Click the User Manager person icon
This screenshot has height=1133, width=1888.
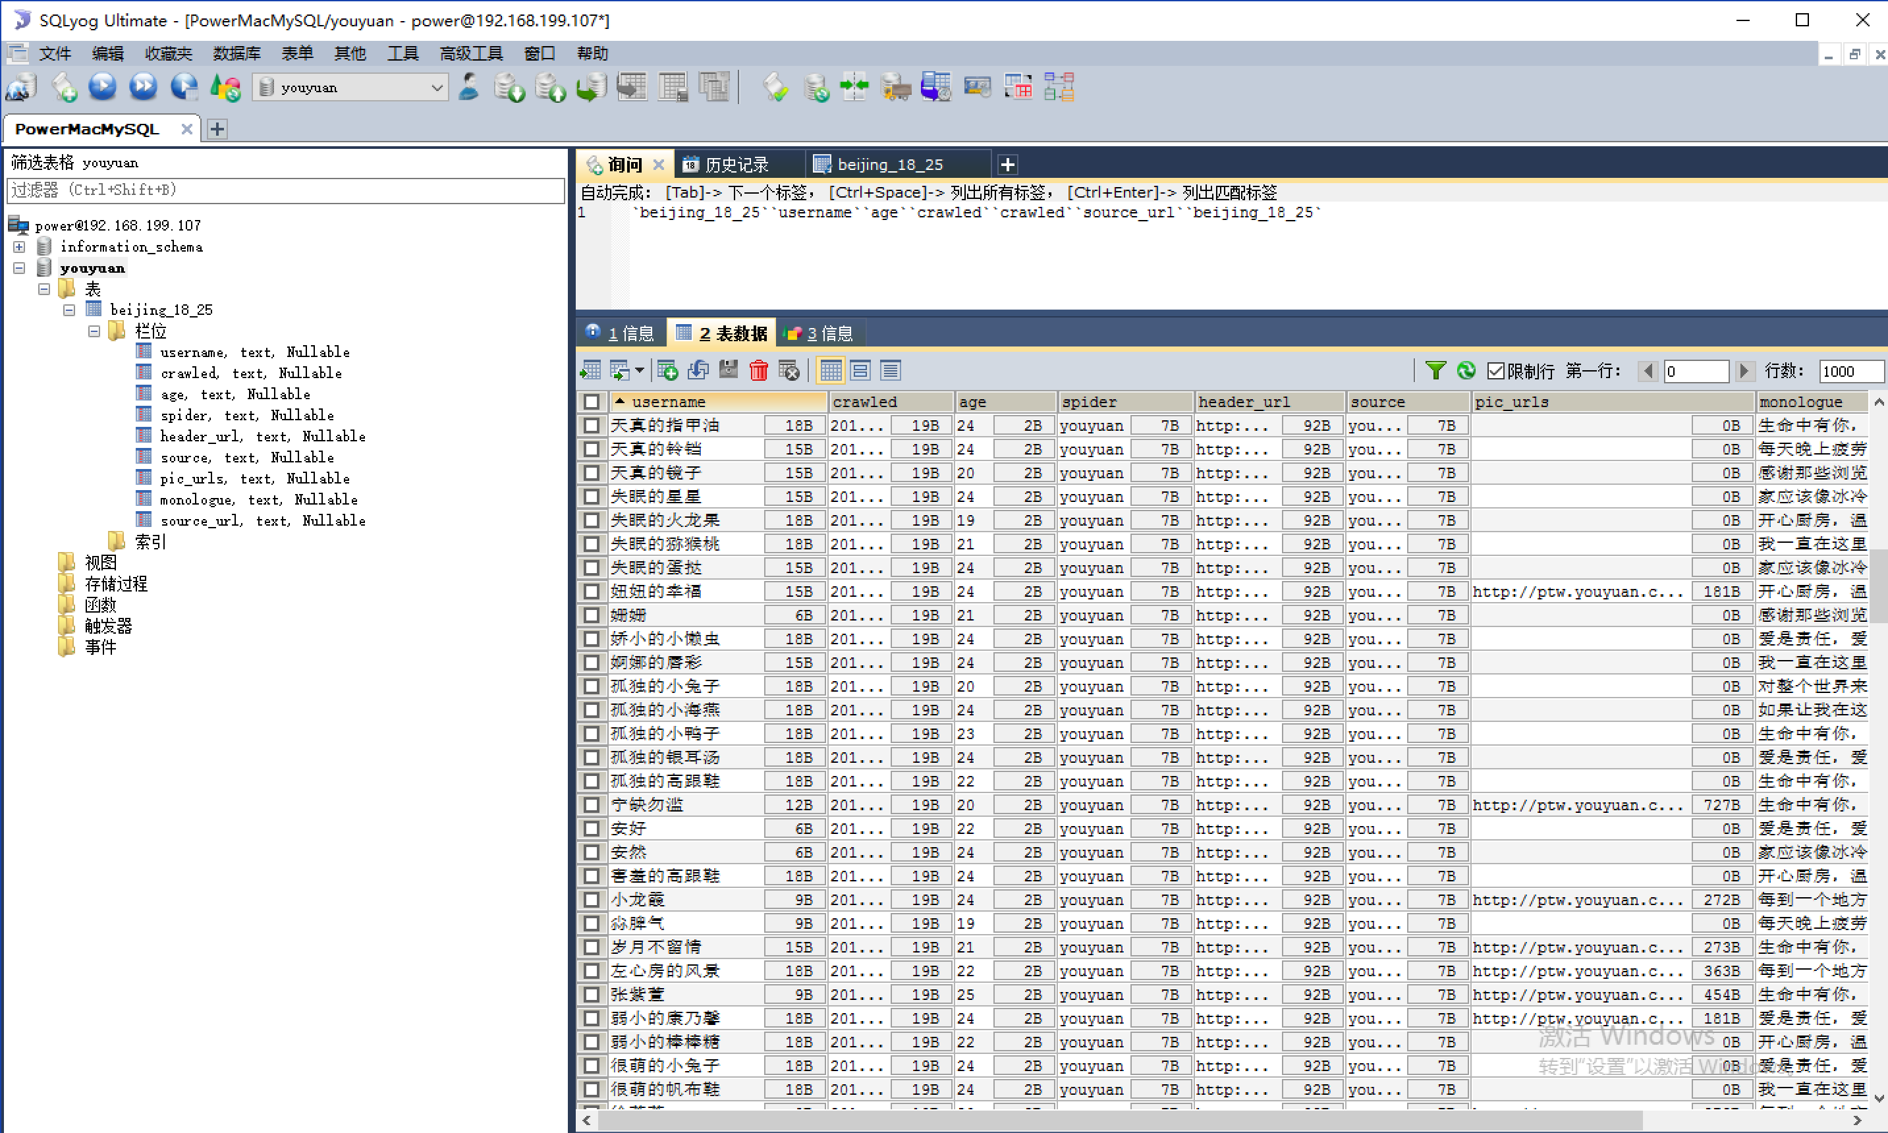click(469, 87)
